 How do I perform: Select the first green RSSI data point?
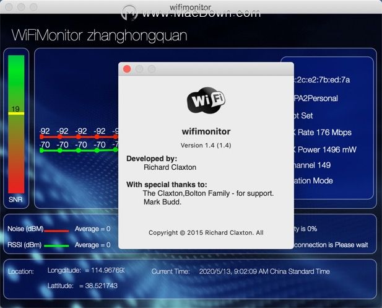pyautogui.click(x=41, y=151)
